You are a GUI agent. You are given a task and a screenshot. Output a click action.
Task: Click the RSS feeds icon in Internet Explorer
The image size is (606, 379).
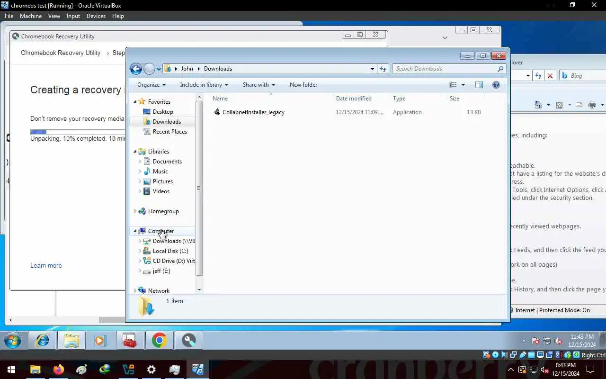click(x=559, y=105)
